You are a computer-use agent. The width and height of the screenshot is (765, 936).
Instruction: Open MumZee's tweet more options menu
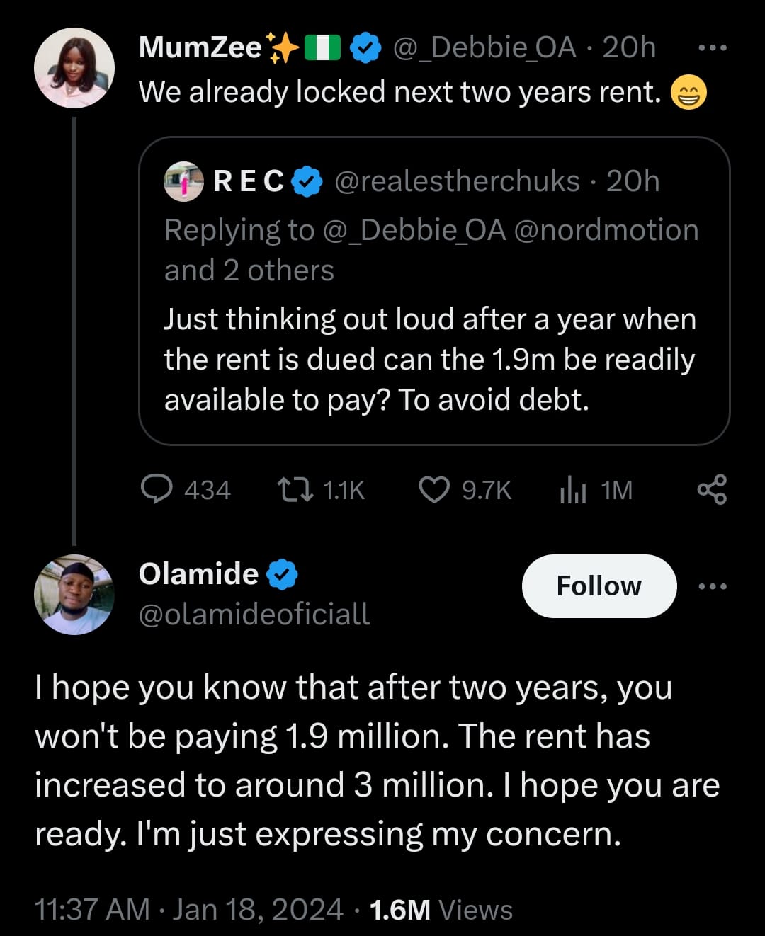pos(712,48)
